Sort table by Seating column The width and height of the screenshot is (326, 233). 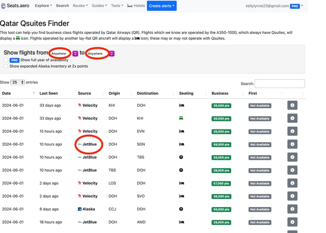[193, 93]
